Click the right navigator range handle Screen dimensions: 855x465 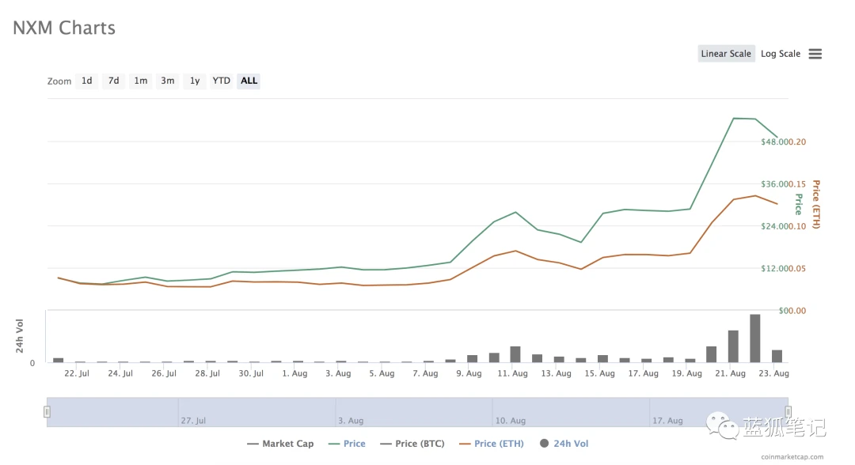(788, 412)
